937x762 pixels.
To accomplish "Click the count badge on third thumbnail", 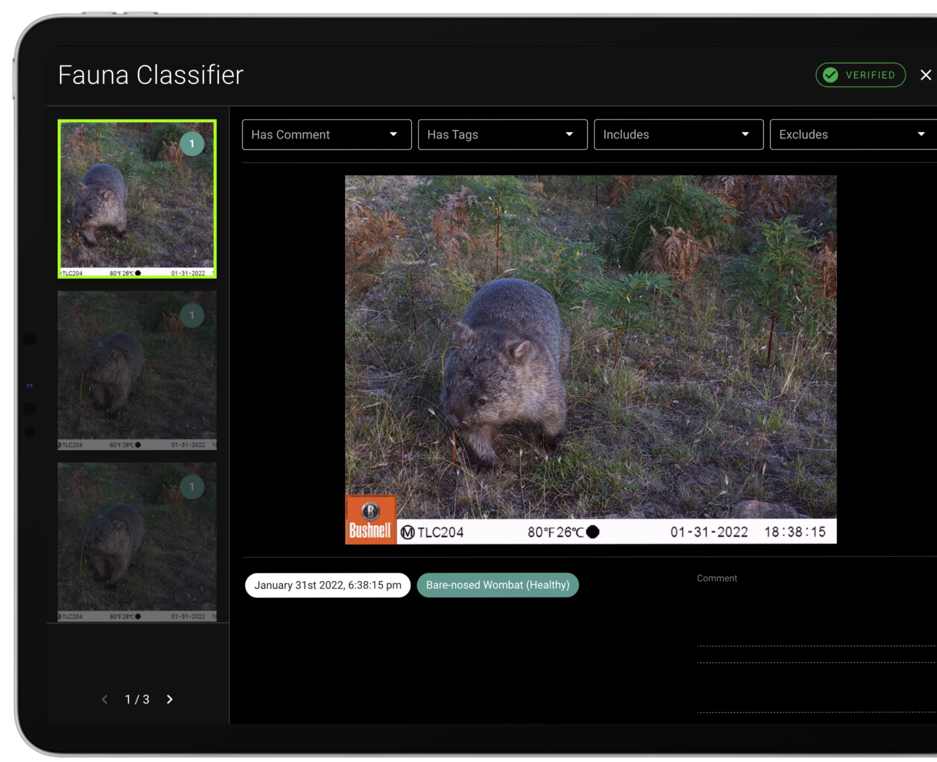I will [191, 487].
